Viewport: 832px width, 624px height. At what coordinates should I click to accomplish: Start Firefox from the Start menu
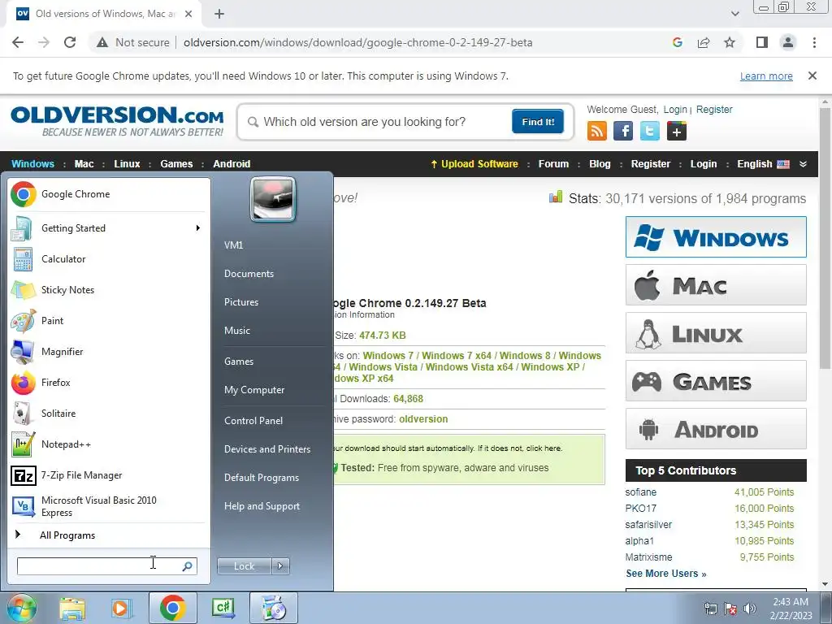point(108,383)
